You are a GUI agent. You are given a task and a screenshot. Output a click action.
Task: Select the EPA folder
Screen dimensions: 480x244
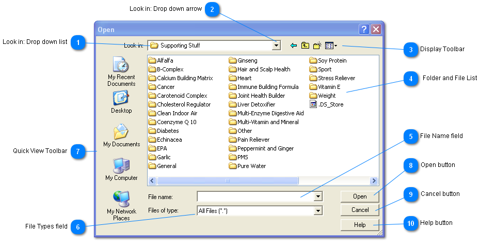click(157, 148)
